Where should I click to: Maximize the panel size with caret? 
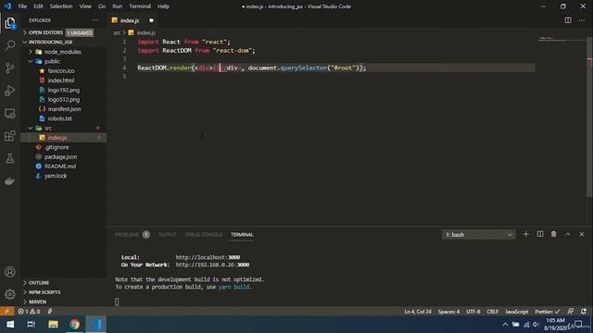tap(568, 234)
